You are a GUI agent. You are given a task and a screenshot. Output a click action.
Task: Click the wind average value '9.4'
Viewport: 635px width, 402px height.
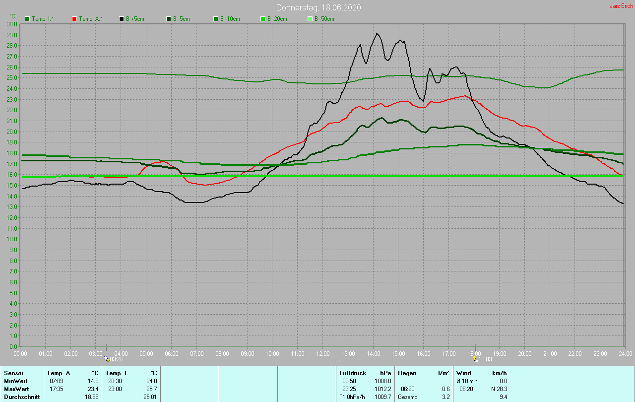(504, 397)
